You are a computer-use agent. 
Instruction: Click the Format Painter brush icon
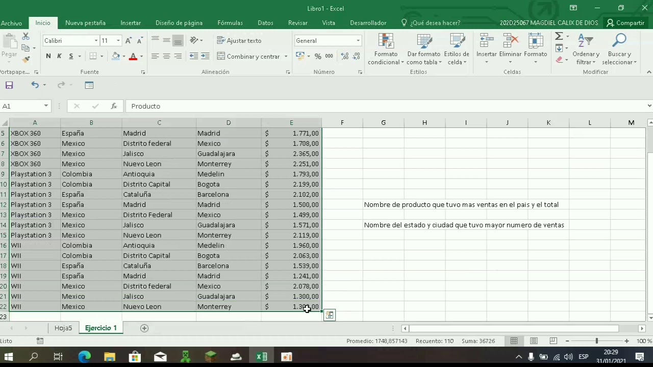tap(26, 59)
